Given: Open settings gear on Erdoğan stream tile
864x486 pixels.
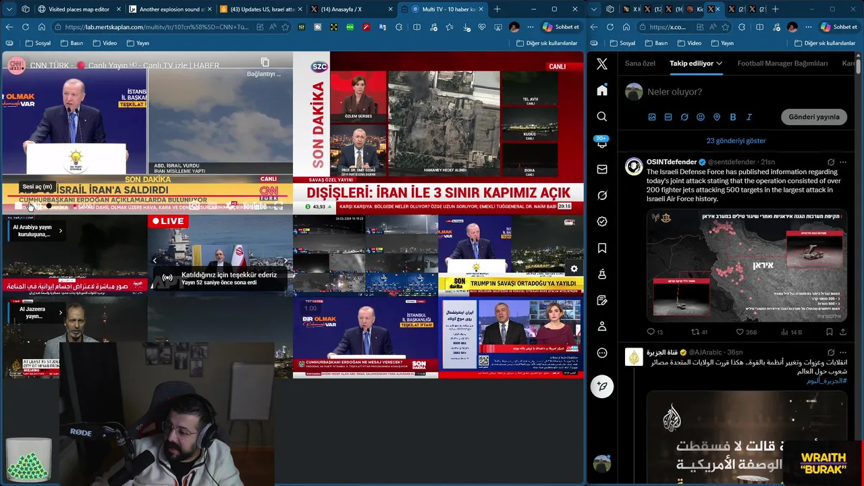Looking at the screenshot, I should (x=574, y=269).
